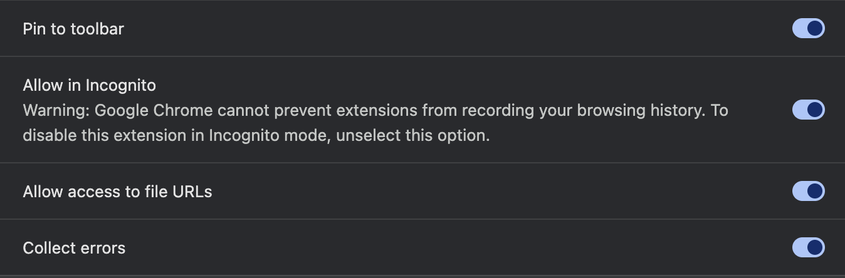Click the "Pin to toolbar" label text
845x278 pixels.
coord(73,29)
